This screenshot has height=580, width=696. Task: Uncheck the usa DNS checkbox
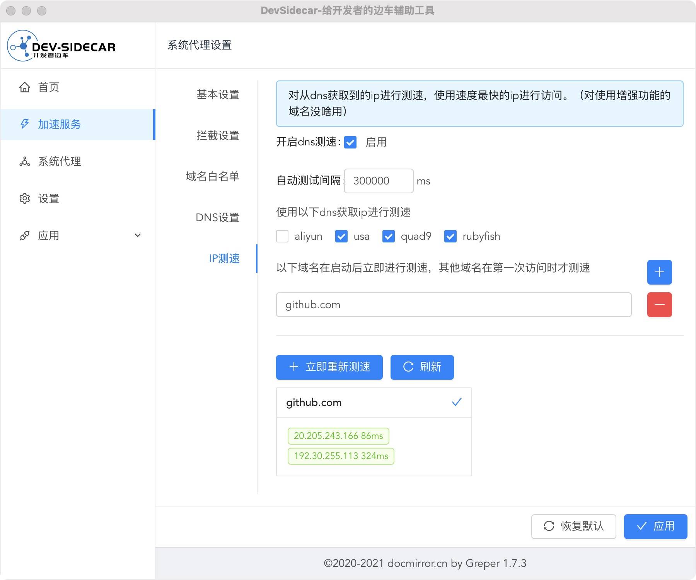pyautogui.click(x=341, y=236)
